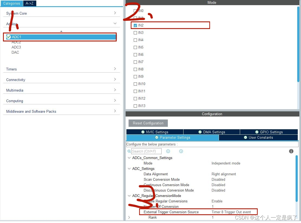Enable the IN9 channel checkbox
Viewport: 301px width, 223px height.
click(x=135, y=76)
